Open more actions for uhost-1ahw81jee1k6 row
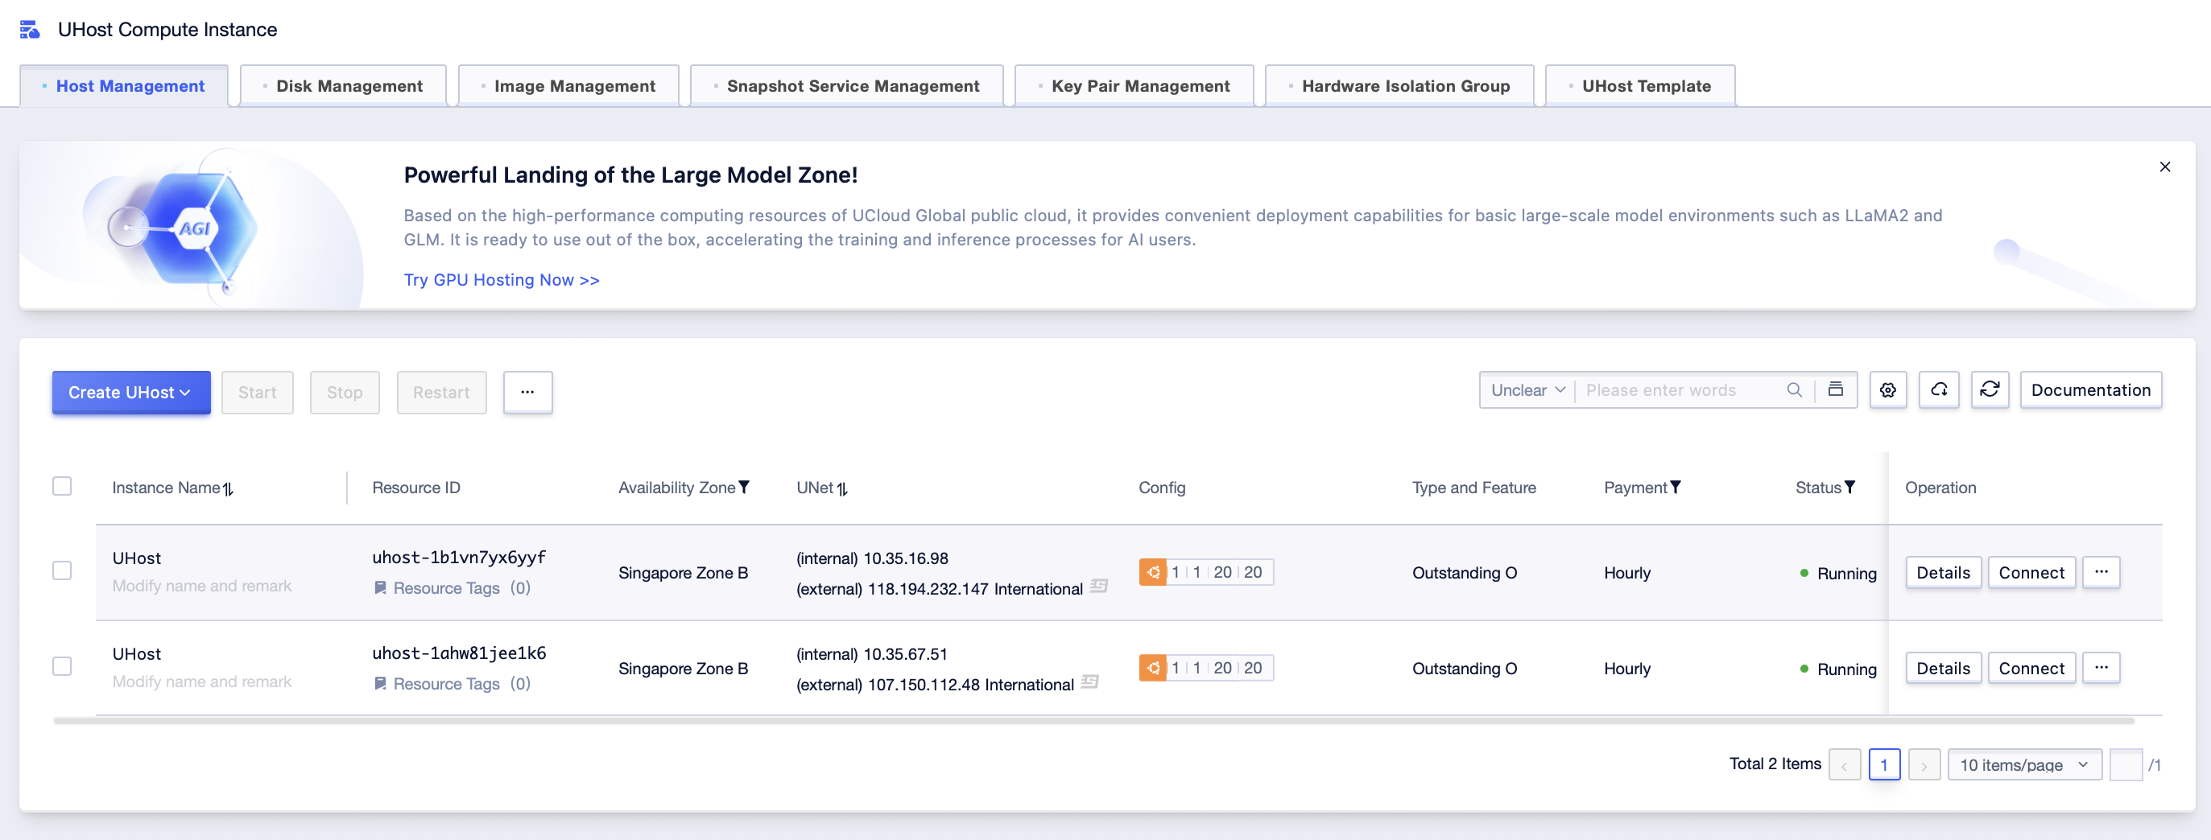 pos(2100,668)
